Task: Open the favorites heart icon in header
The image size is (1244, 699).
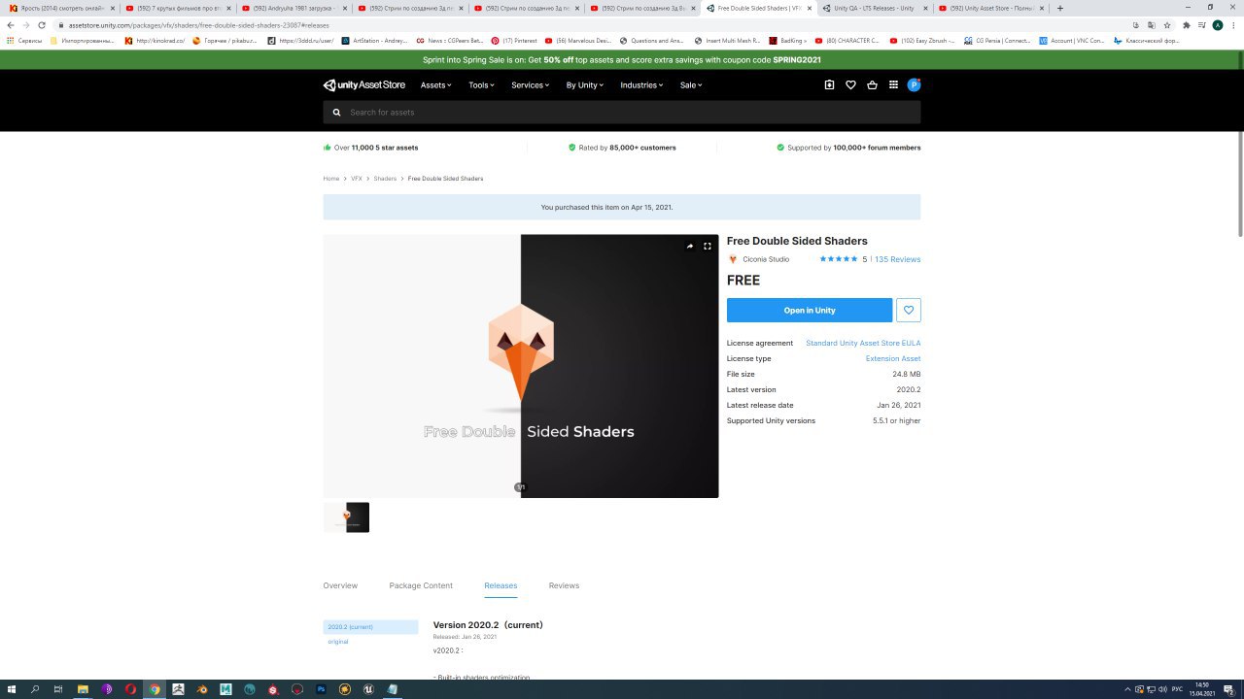Action: [x=850, y=85]
